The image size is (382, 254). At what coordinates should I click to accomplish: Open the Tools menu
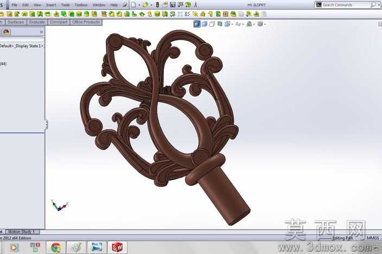point(65,5)
